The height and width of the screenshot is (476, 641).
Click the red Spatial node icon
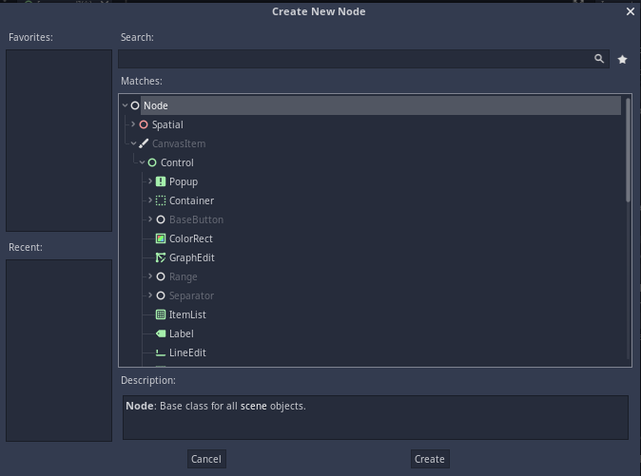point(144,124)
